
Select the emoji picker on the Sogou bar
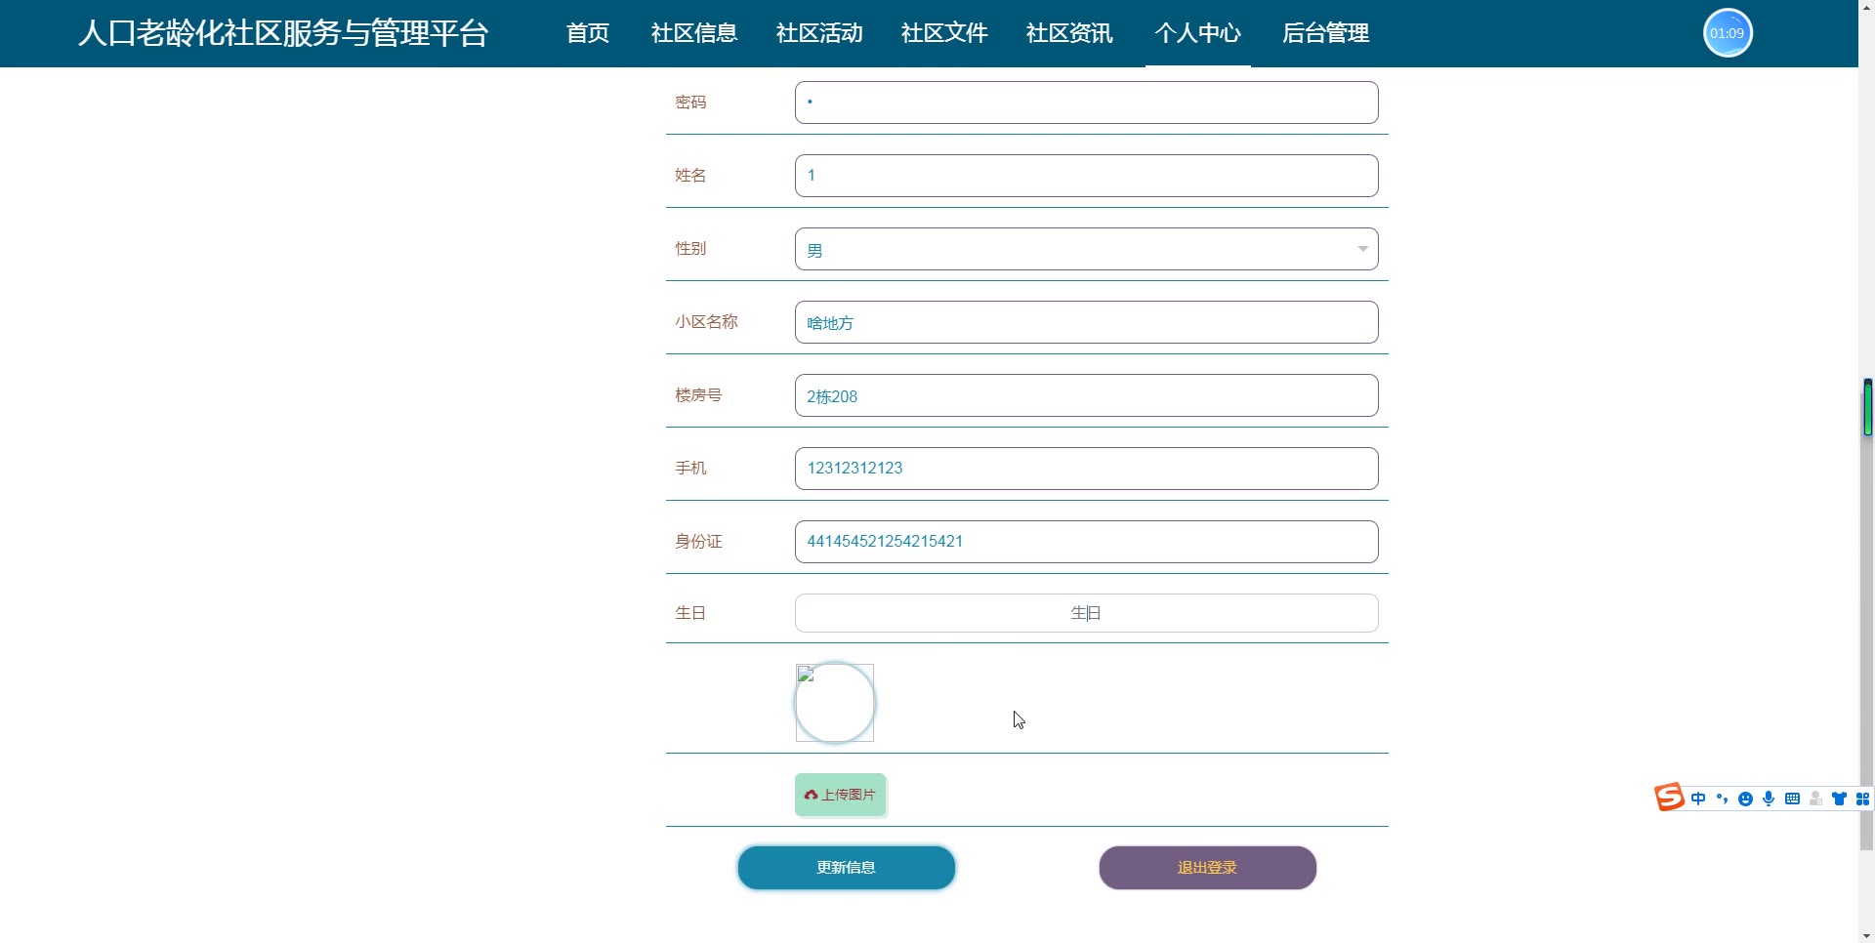point(1745,798)
